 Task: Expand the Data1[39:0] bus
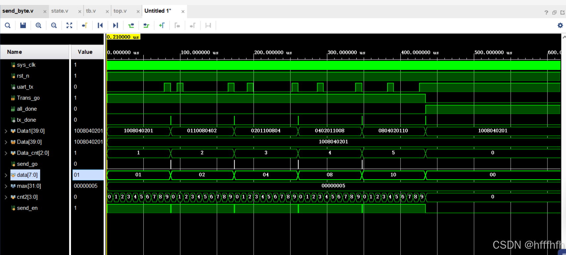6,131
